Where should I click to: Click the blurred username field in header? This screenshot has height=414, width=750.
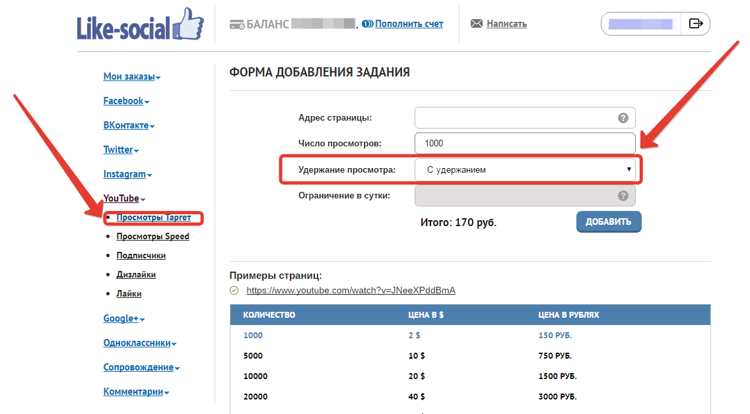(x=640, y=24)
